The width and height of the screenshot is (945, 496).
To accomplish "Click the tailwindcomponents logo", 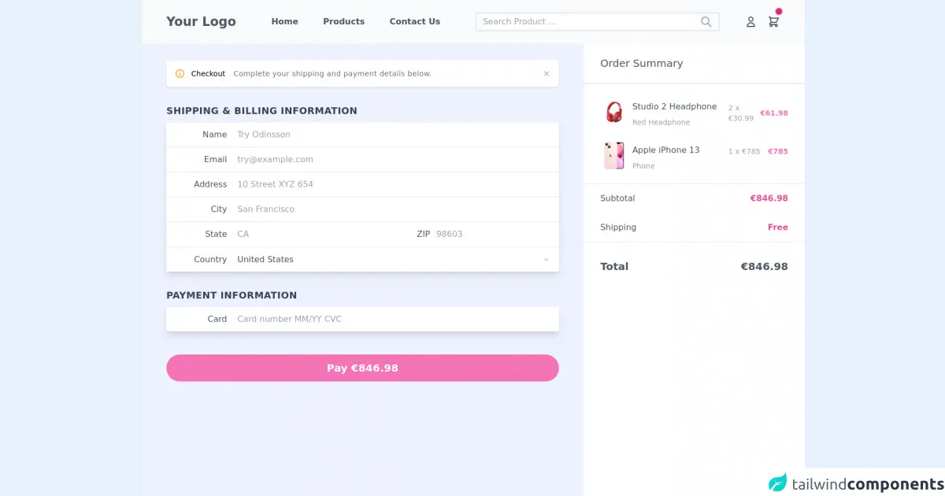I will click(x=855, y=483).
